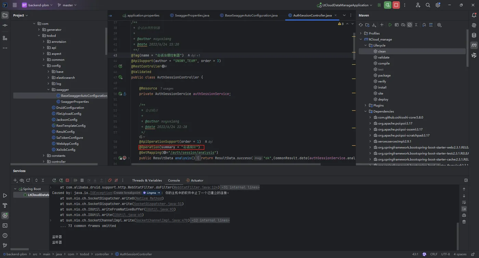Open the master branch dropdown
This screenshot has width=479, height=258.
coord(67,5)
